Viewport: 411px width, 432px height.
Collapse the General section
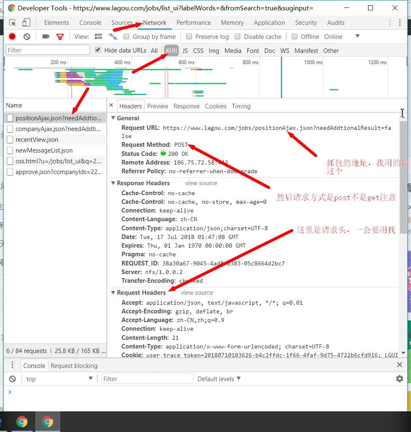point(113,118)
